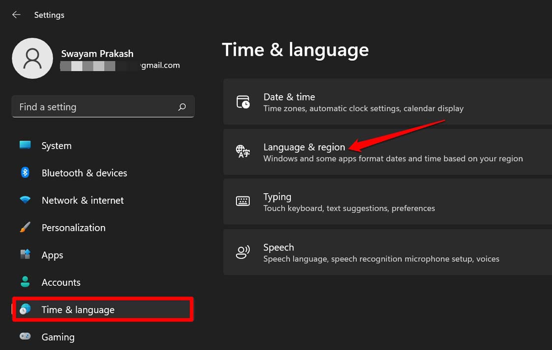The width and height of the screenshot is (552, 350).
Task: Click the Swayam Prakash account name
Action: pyautogui.click(x=97, y=54)
